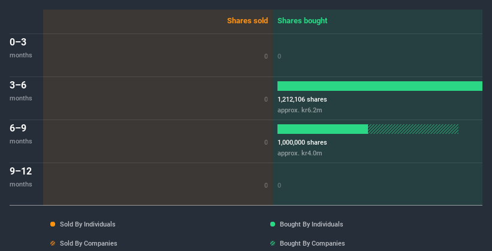Click the Sold By Companies hatched legend icon

[x=53, y=243]
